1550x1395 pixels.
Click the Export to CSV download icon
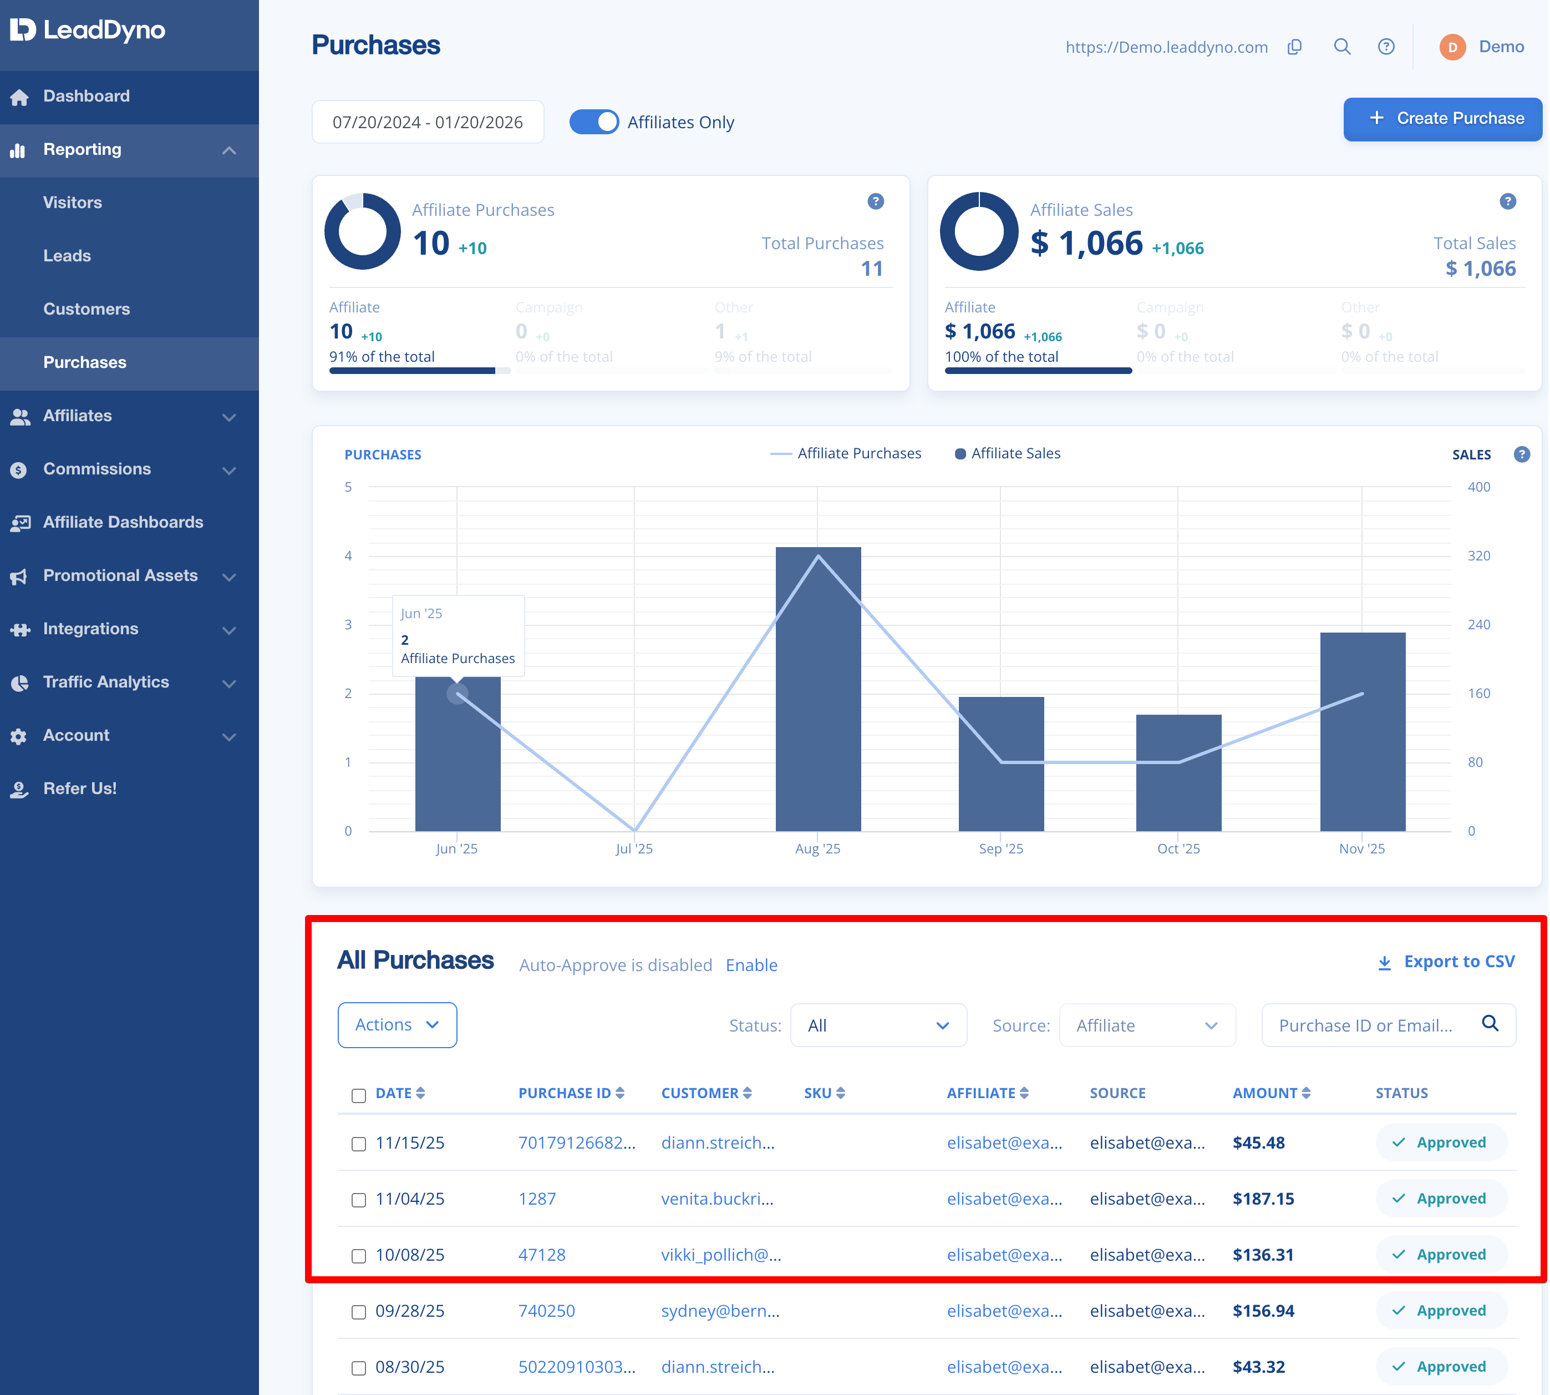pos(1385,963)
